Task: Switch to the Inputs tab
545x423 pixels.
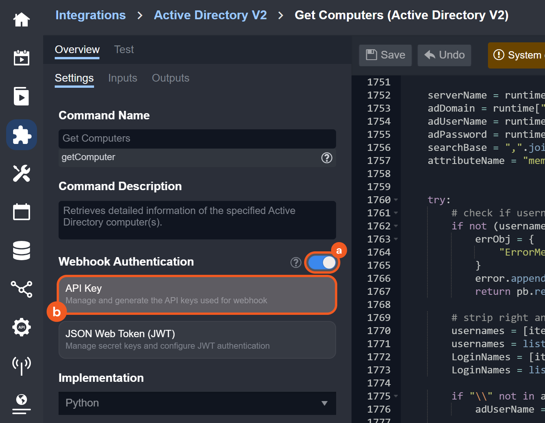Action: pos(123,78)
